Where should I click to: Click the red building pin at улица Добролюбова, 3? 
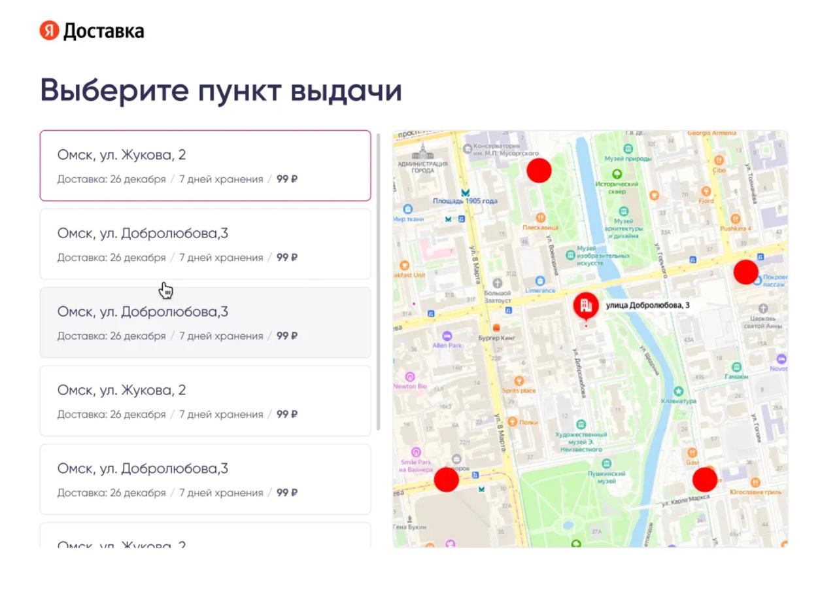pyautogui.click(x=585, y=306)
